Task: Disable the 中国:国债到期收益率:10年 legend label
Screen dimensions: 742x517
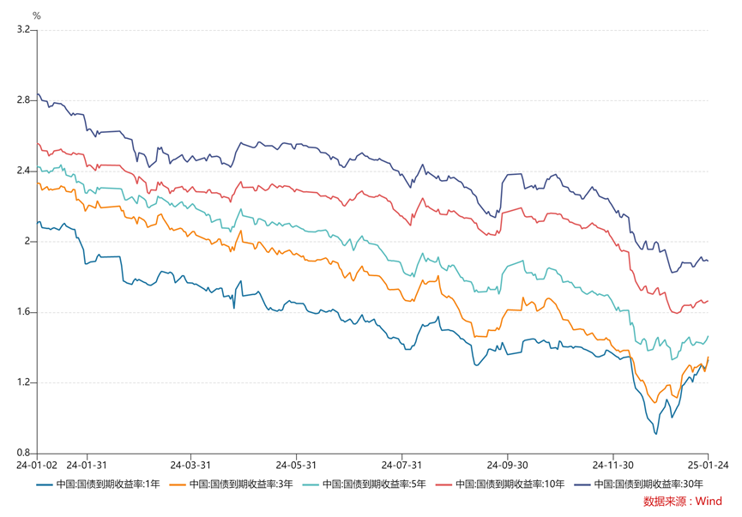Action: pyautogui.click(x=510, y=484)
